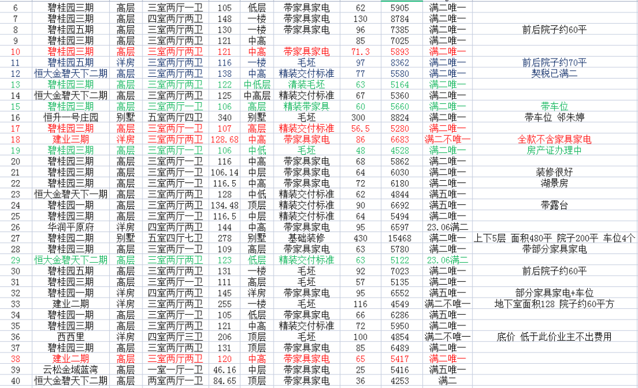
Task: Select the note 带露台
Action: pyautogui.click(x=555, y=206)
